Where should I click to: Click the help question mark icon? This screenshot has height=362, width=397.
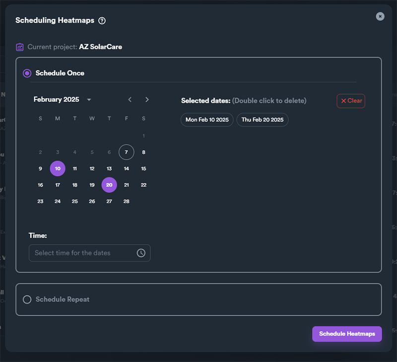[x=102, y=20]
